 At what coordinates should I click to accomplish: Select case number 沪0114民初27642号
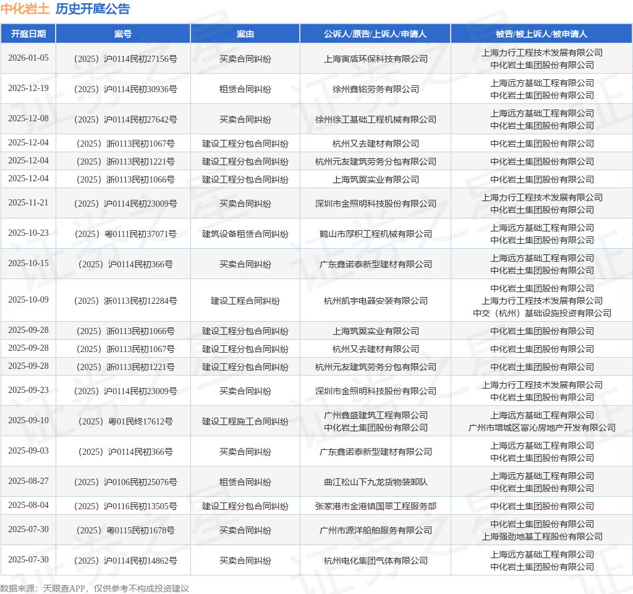click(x=125, y=119)
